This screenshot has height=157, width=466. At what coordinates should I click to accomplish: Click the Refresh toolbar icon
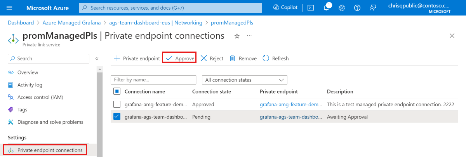(266, 58)
